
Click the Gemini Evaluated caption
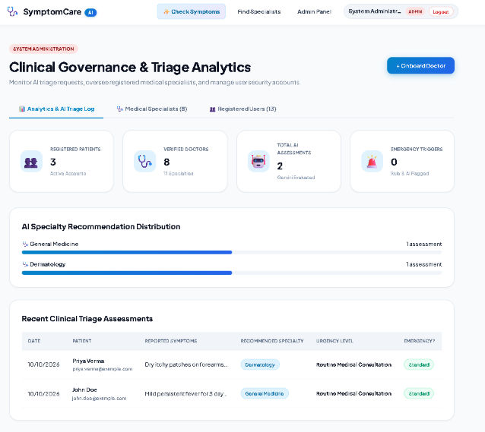tap(296, 178)
